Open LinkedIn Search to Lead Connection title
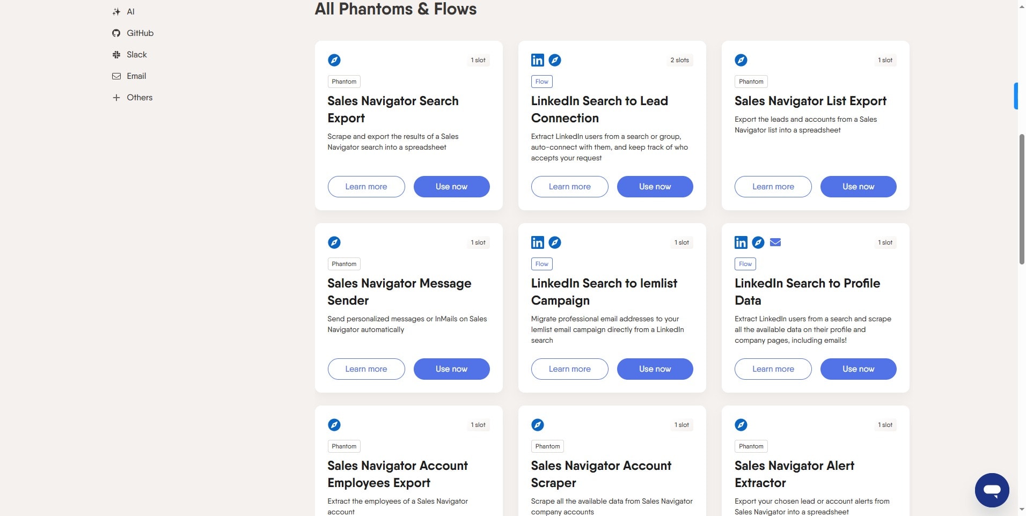This screenshot has height=516, width=1026. pos(599,109)
